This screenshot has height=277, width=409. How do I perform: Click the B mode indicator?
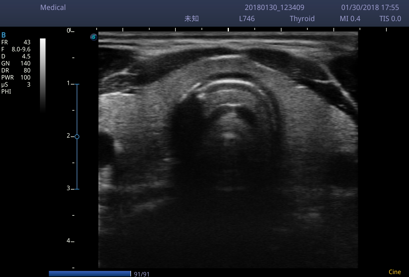4,35
